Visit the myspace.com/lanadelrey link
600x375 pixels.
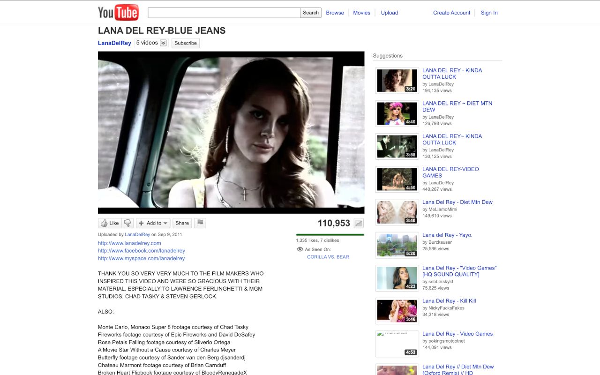coord(141,258)
